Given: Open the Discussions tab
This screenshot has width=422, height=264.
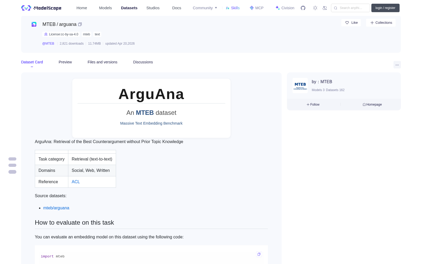Looking at the screenshot, I should pos(143,62).
